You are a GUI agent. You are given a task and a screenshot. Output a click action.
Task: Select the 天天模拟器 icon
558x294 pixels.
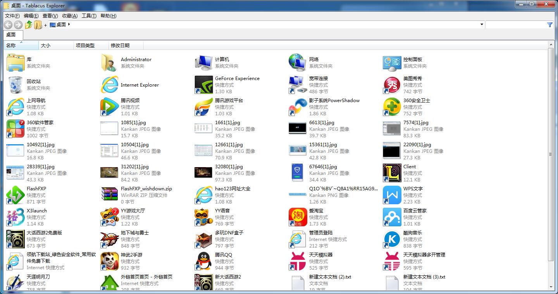pos(298,261)
